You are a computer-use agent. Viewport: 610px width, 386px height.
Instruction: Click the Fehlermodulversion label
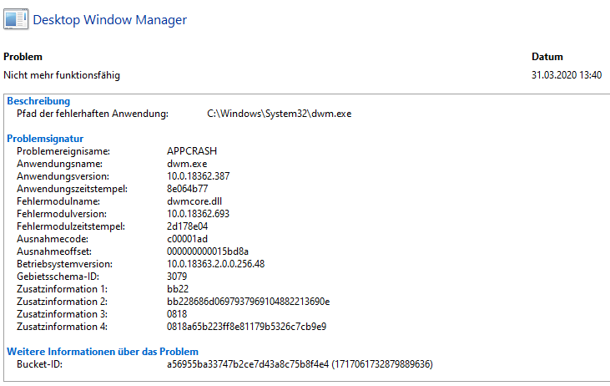point(62,214)
